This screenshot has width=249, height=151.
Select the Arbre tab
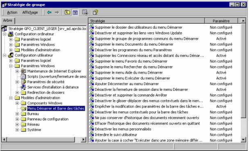[x=8, y=20]
